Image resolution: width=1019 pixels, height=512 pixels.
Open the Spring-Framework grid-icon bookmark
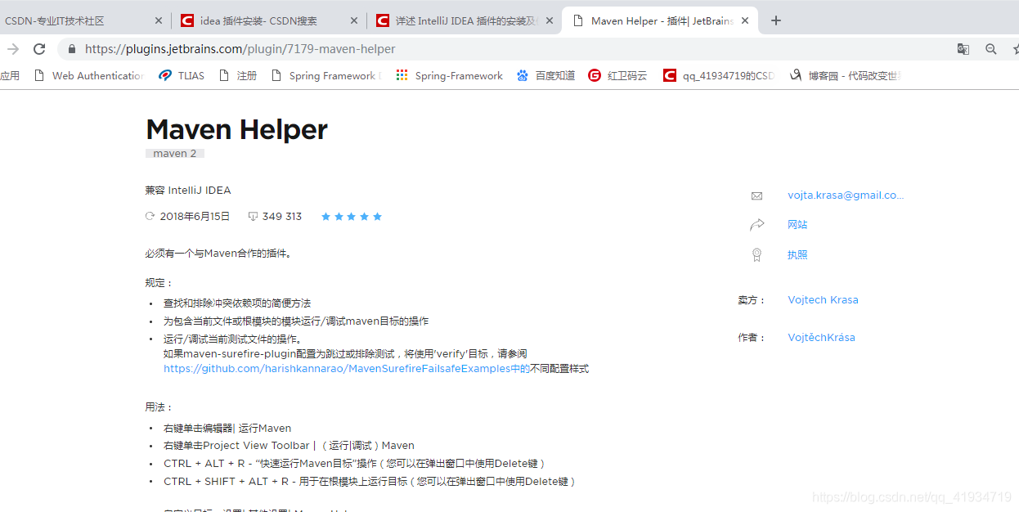point(449,75)
